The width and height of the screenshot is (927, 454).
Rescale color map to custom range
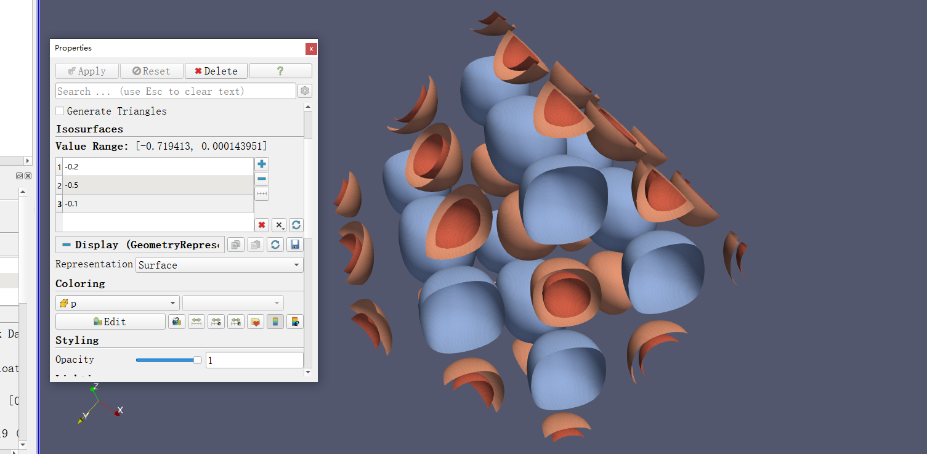click(216, 322)
